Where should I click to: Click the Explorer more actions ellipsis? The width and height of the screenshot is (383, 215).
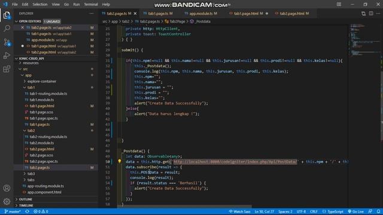(x=92, y=14)
